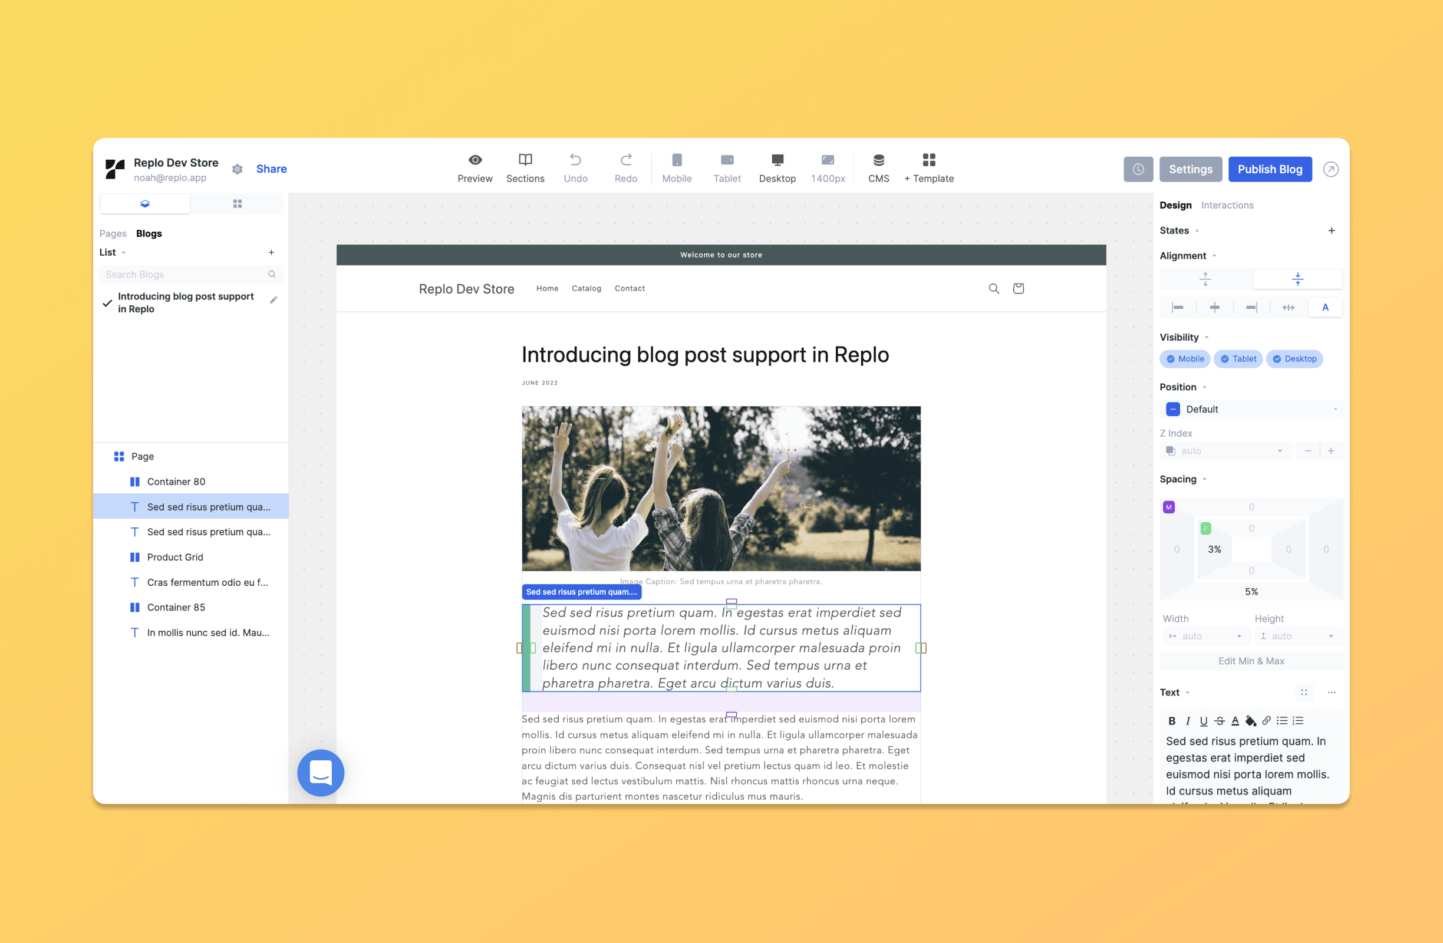The width and height of the screenshot is (1443, 943).
Task: Click the Publish Blog button
Action: [1270, 169]
